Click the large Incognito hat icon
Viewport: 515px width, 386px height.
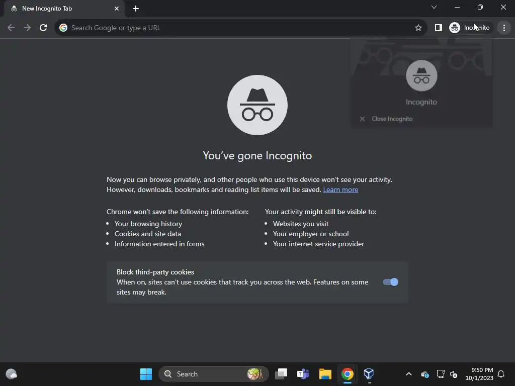pyautogui.click(x=257, y=105)
